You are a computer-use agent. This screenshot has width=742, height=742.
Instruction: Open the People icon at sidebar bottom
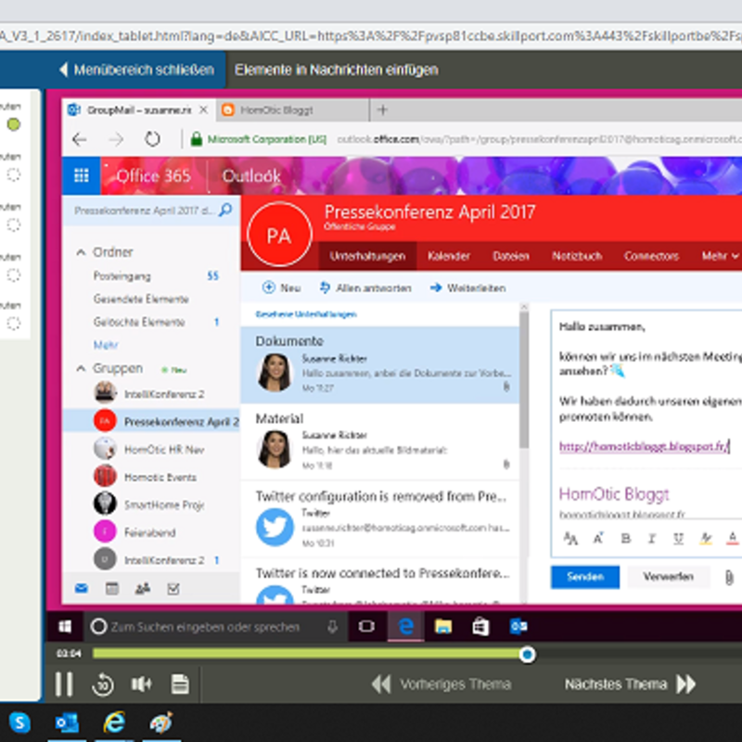[143, 588]
